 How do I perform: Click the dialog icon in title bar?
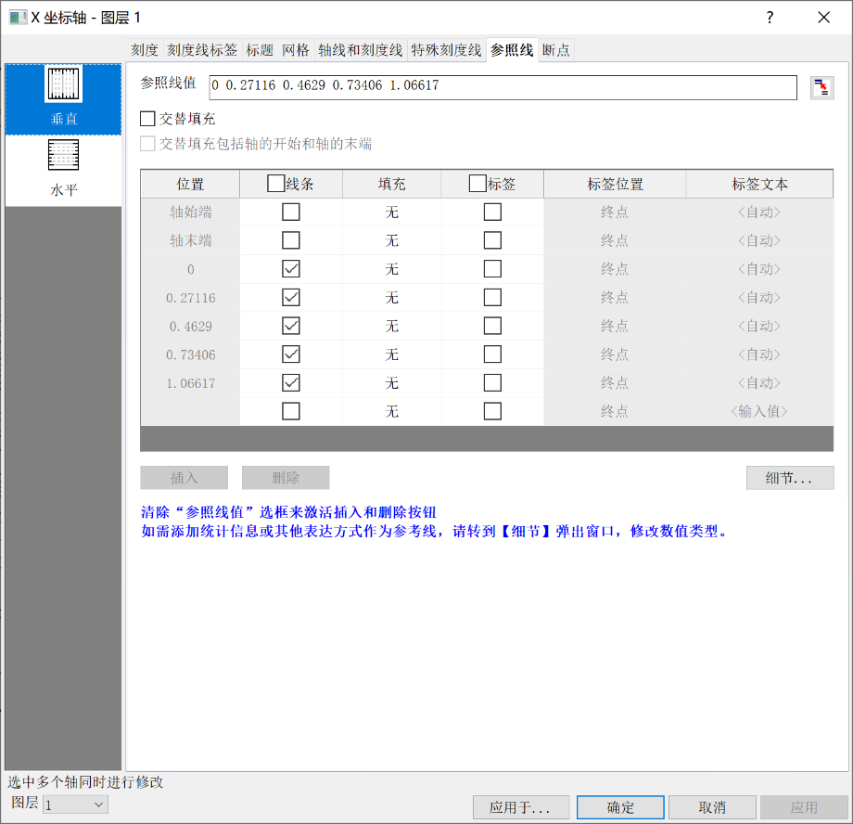coord(18,18)
